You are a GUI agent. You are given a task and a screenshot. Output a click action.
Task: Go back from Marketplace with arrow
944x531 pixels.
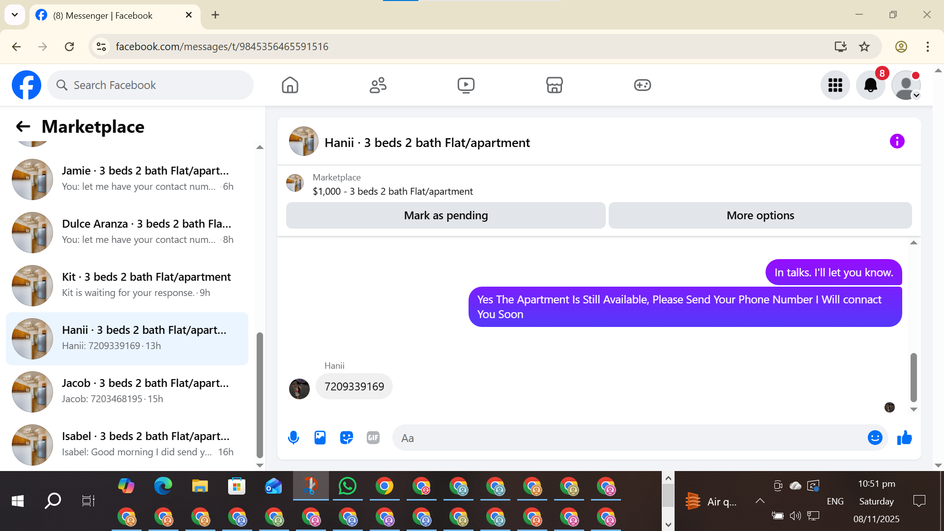(x=23, y=127)
